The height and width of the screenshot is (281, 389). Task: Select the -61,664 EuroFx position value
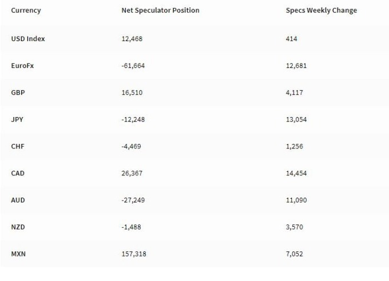pos(133,66)
